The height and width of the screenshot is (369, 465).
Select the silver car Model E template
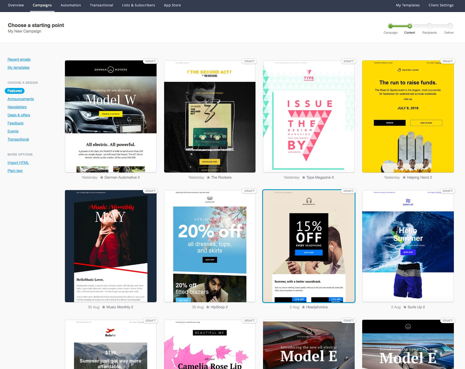408,345
